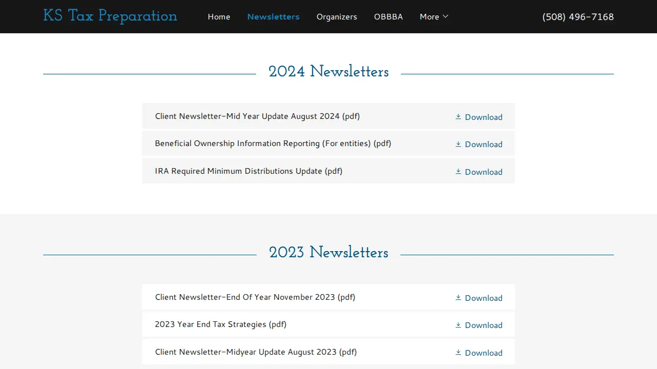The image size is (657, 369).
Task: Click the 2024 Newsletters heading
Action: 328,72
